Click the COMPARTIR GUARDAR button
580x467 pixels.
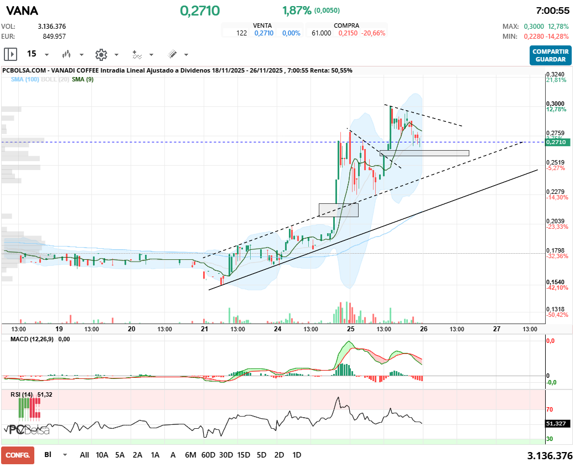pos(551,55)
